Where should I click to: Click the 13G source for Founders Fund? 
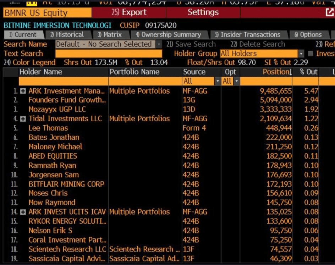[189, 100]
